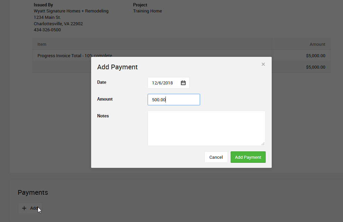Image resolution: width=343 pixels, height=222 pixels.
Task: Cancel the payment dialog
Action: tap(216, 157)
